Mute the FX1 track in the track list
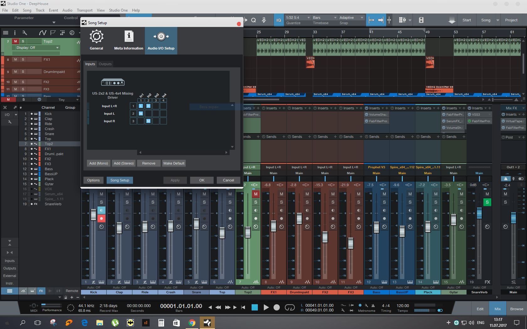 tap(15, 60)
